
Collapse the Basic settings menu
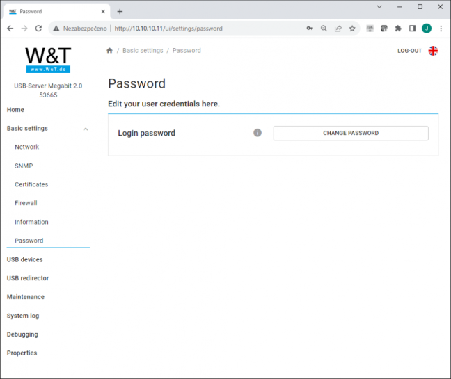[86, 129]
